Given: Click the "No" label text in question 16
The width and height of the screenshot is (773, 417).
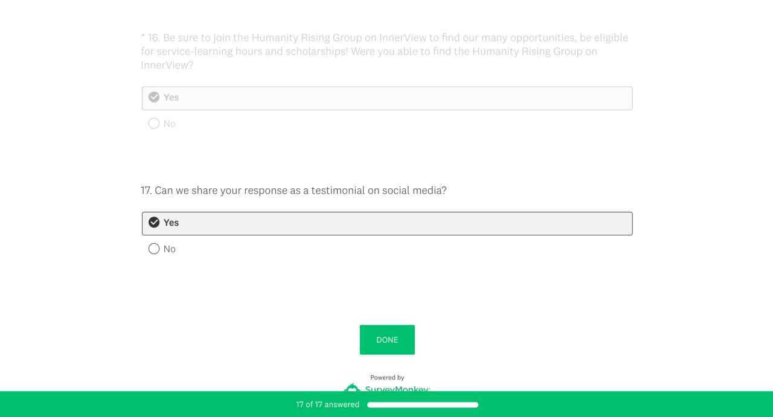Looking at the screenshot, I should pyautogui.click(x=170, y=124).
